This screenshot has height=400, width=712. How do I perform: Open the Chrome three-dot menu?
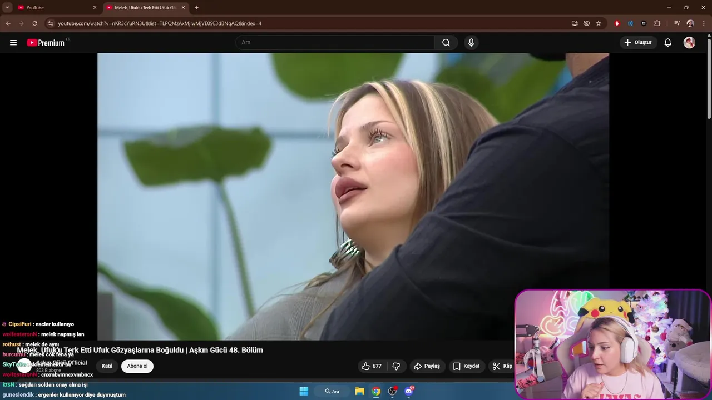(704, 23)
